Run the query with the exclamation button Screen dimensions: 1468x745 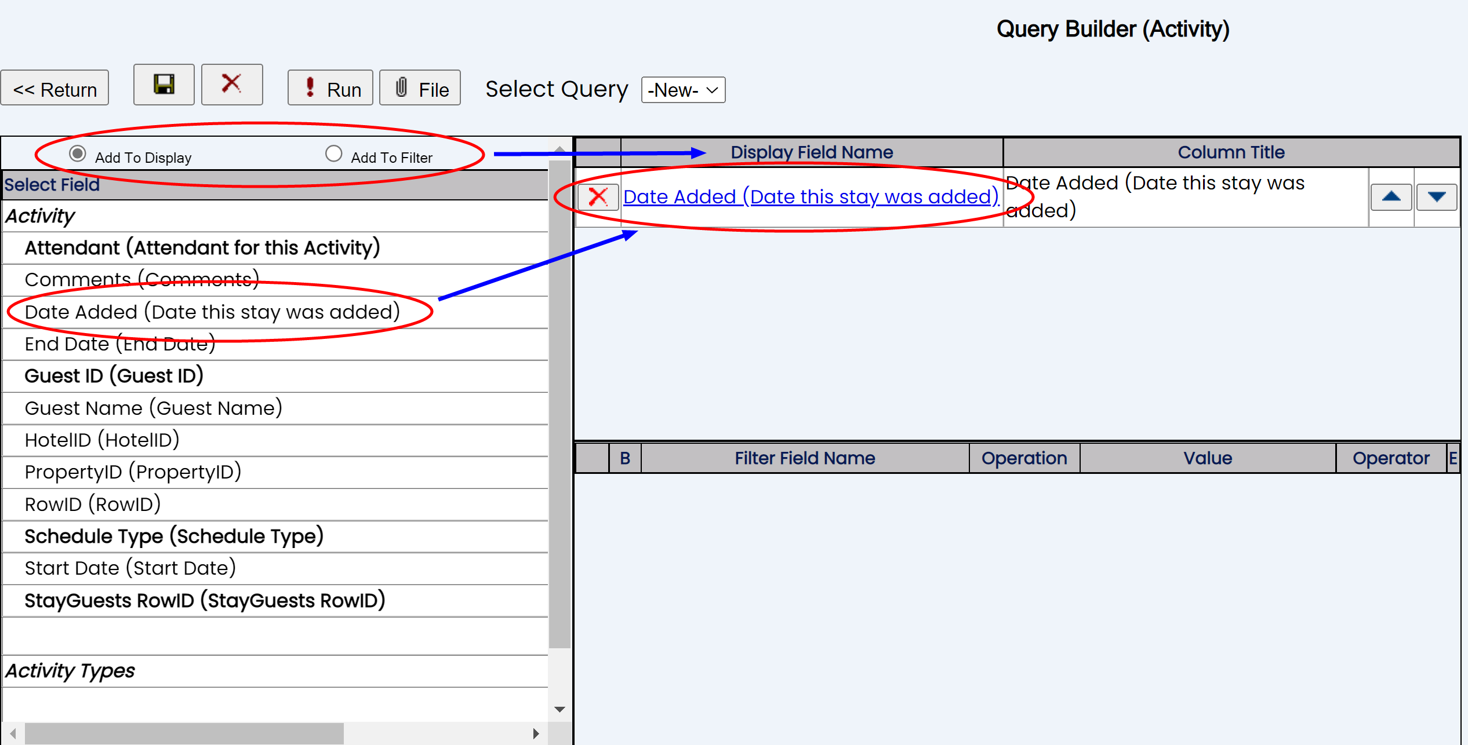click(x=330, y=88)
